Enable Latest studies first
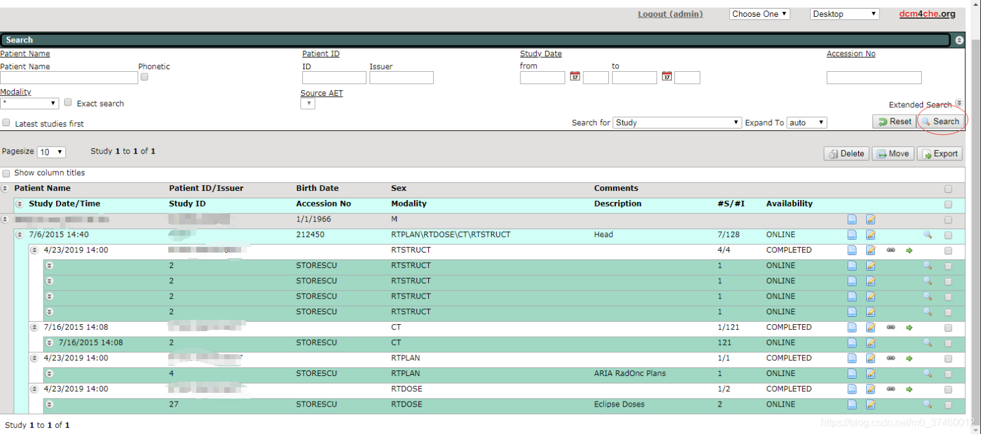The image size is (981, 434). pyautogui.click(x=6, y=123)
